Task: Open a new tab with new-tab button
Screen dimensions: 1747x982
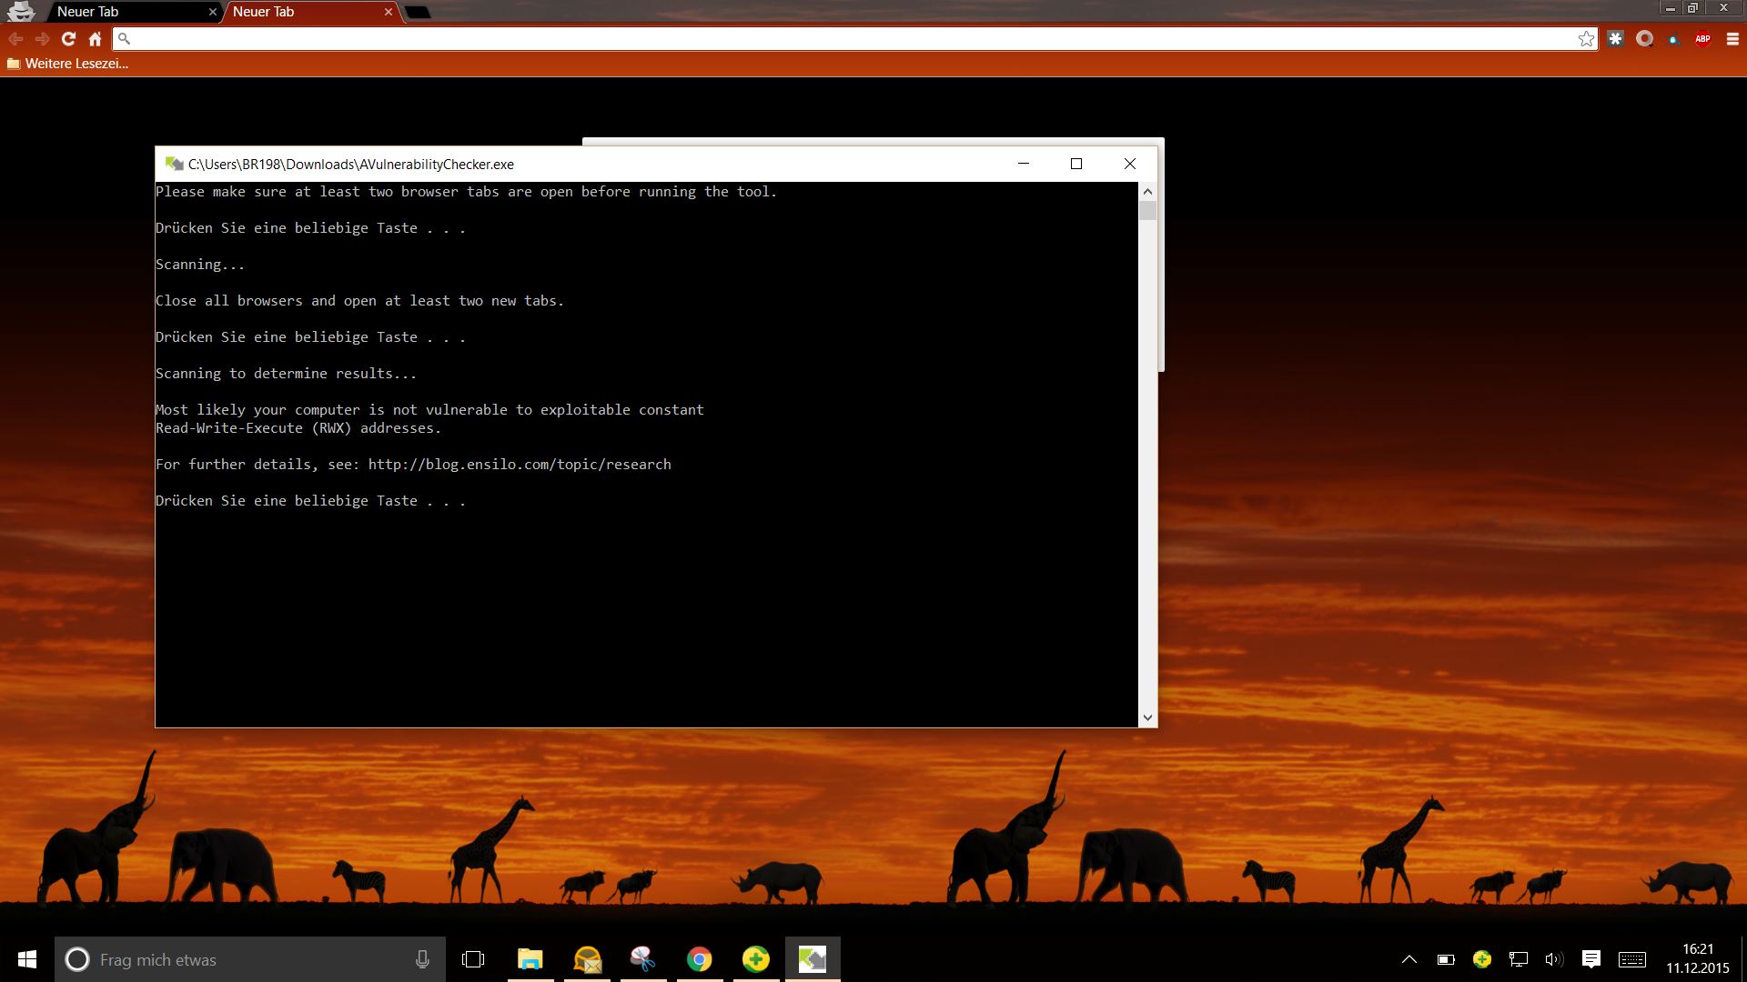Action: (417, 12)
